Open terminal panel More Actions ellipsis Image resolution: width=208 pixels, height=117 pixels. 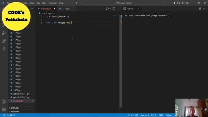click(x=204, y=9)
